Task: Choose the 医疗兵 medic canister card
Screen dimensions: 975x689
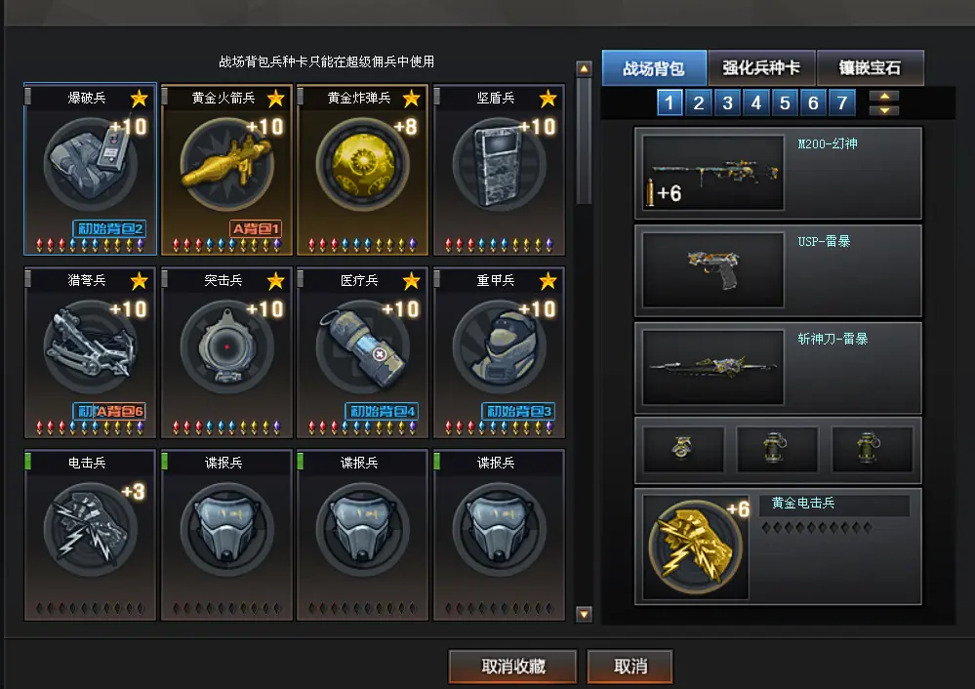Action: (x=362, y=352)
